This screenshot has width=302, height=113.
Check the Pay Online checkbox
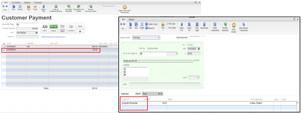point(167,28)
